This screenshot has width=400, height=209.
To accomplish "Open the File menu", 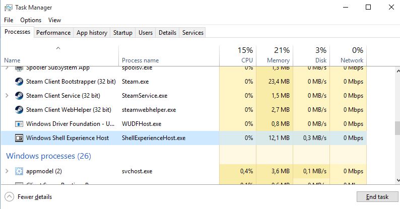I will 9,20.
